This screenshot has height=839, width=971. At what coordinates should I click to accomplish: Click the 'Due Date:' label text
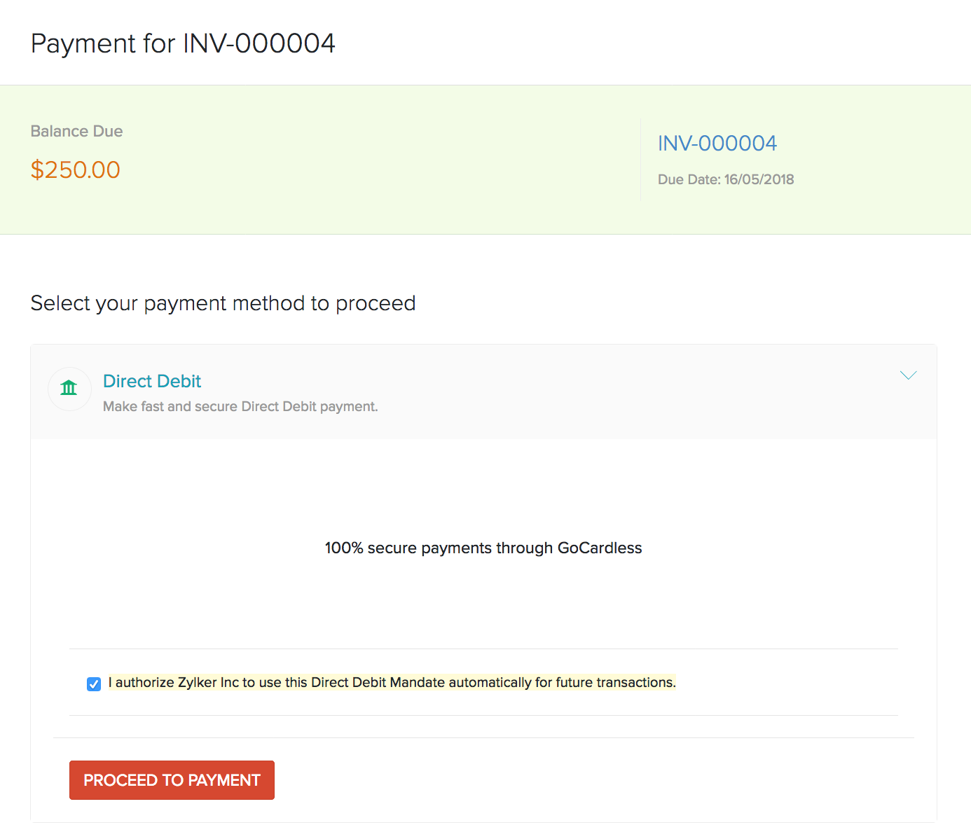coord(689,179)
